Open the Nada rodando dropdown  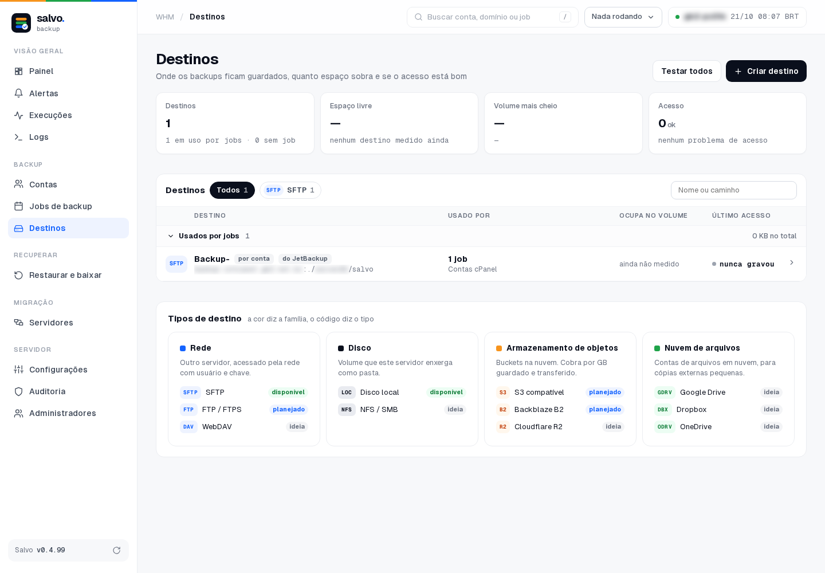point(623,17)
